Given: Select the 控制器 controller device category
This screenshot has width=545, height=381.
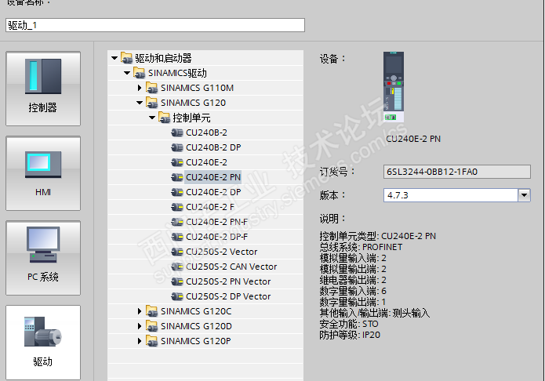Looking at the screenshot, I should click(x=43, y=89).
